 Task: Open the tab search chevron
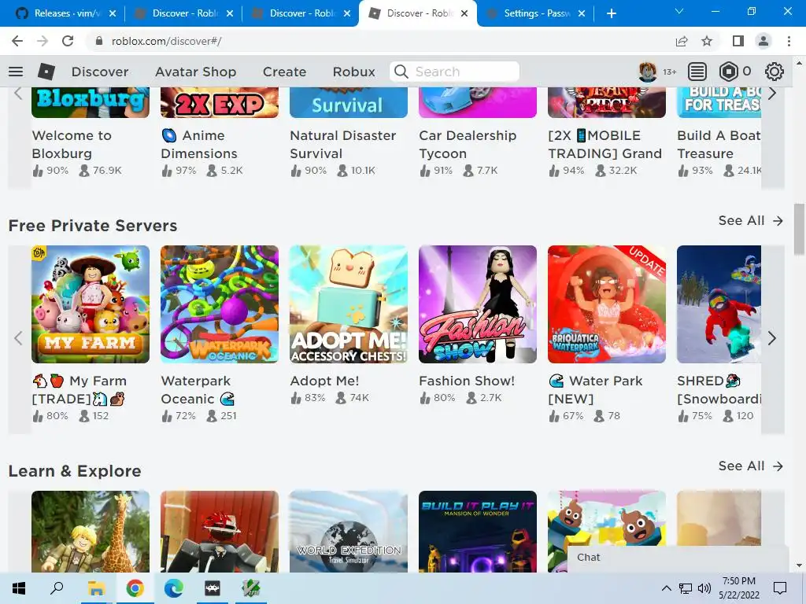coord(679,11)
